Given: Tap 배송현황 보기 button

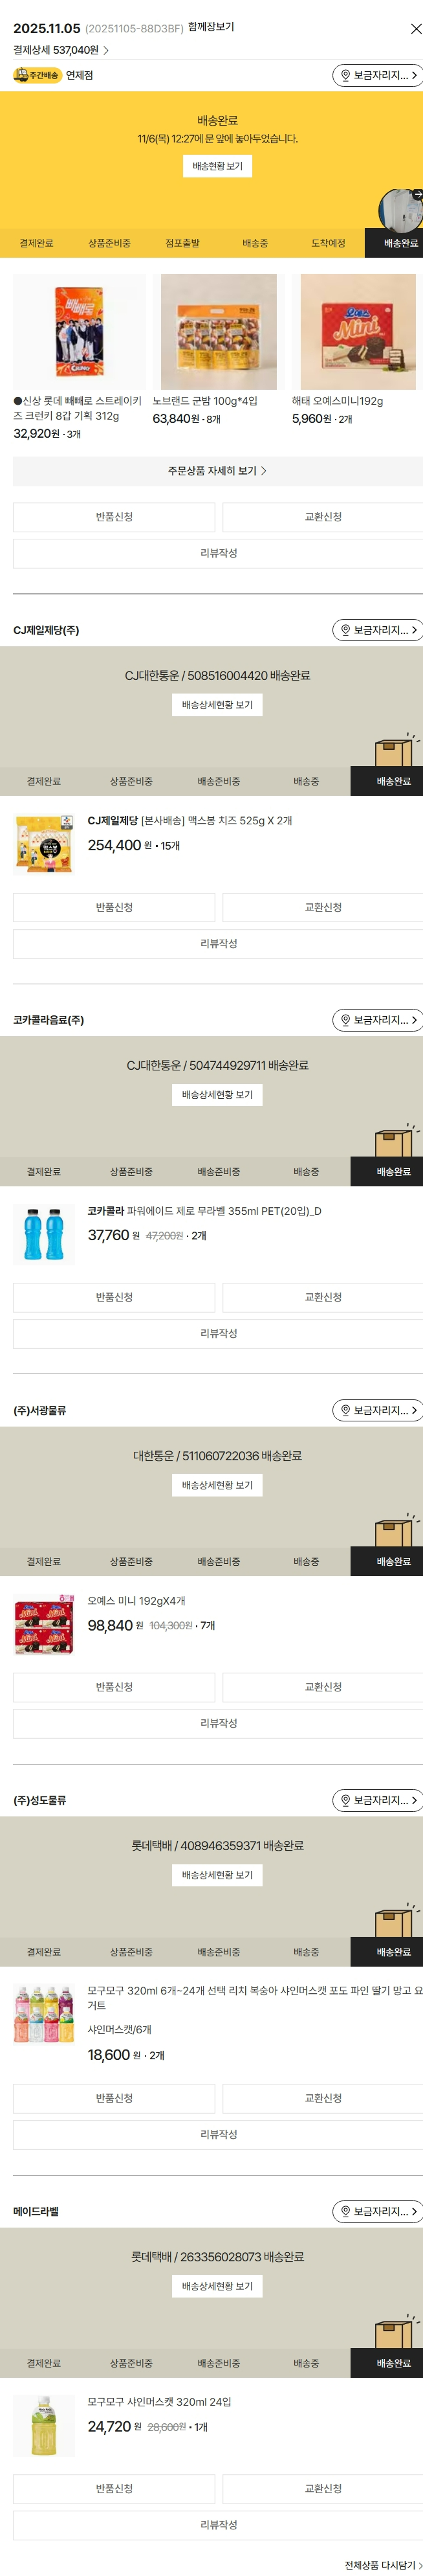Looking at the screenshot, I should click(217, 166).
